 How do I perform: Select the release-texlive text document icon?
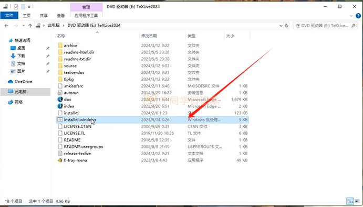pos(60,154)
